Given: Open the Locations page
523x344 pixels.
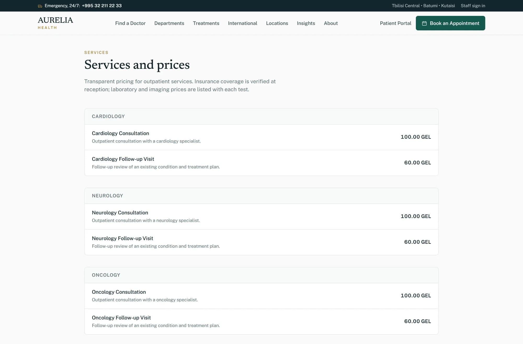Looking at the screenshot, I should [277, 23].
